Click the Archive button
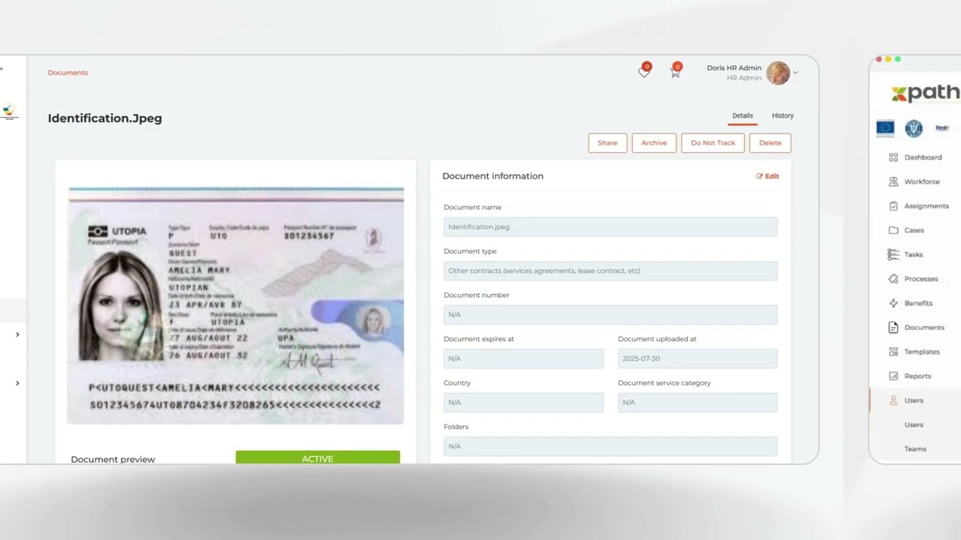This screenshot has width=961, height=540. [x=654, y=143]
